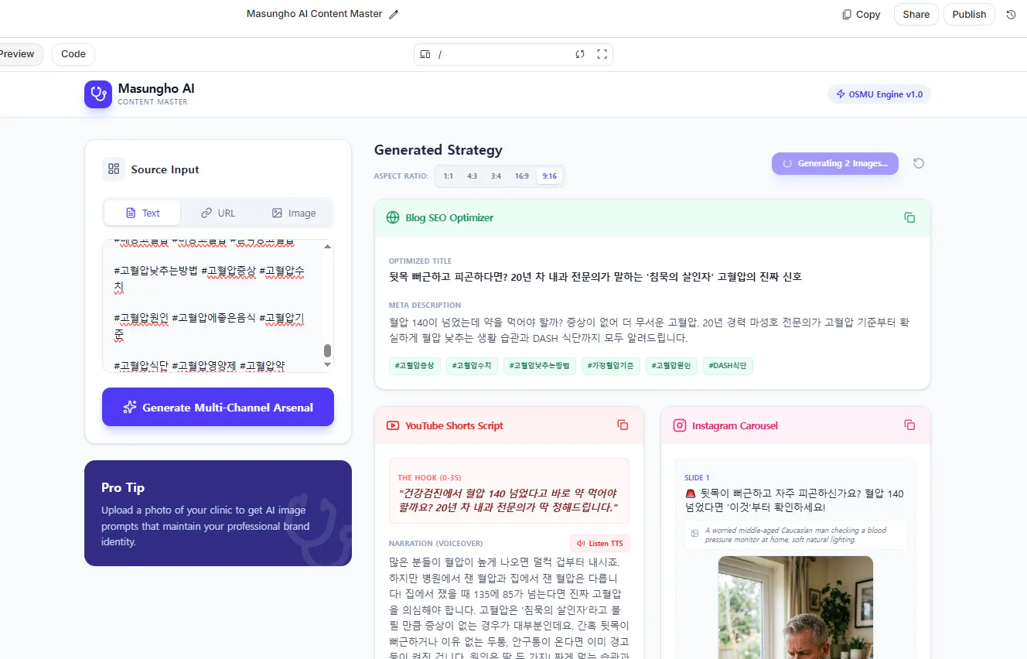Image resolution: width=1027 pixels, height=659 pixels.
Task: Open the Slide 1 generated image
Action: pos(796,607)
